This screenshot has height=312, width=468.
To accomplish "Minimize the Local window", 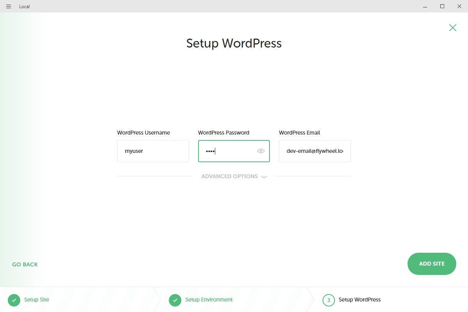I will (425, 6).
